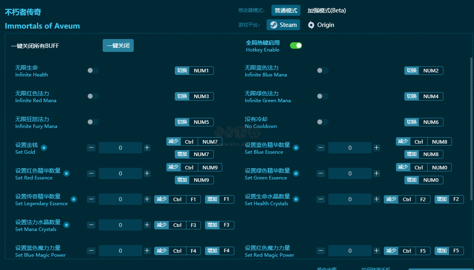Focus the Set Red Essence value field
474x270 pixels.
click(120, 173)
